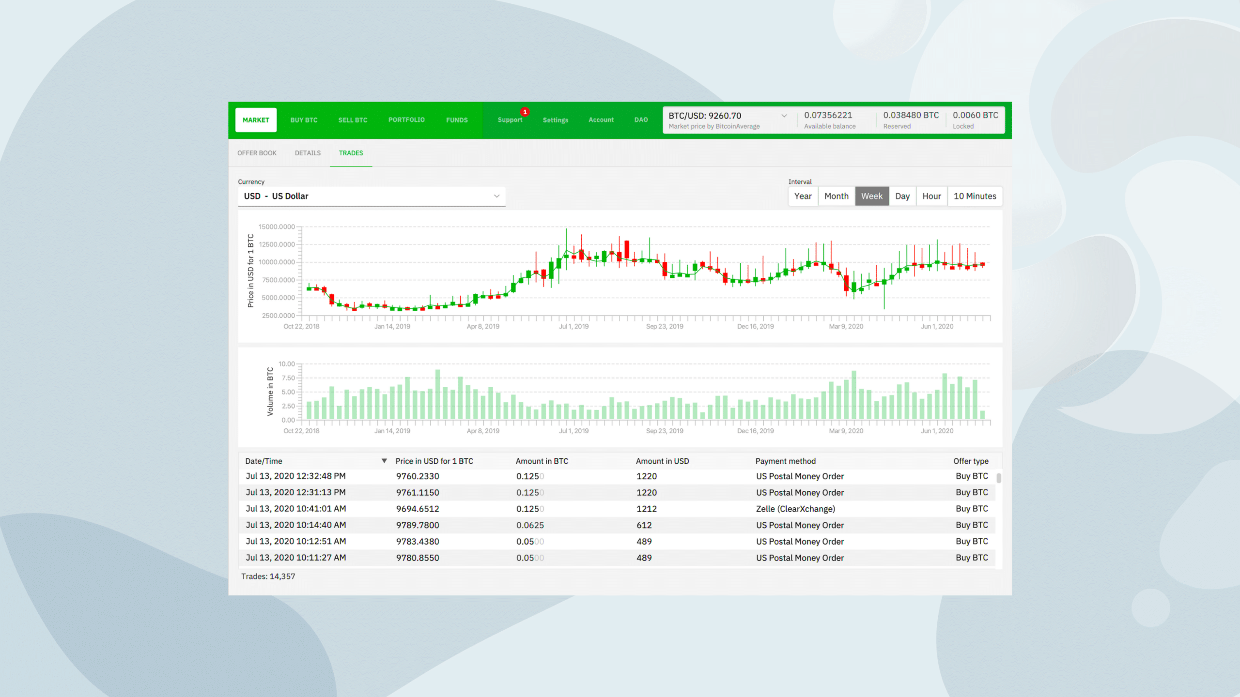Click the locked balance 0.0060 BTC
Screen dimensions: 1240x697
click(x=975, y=115)
